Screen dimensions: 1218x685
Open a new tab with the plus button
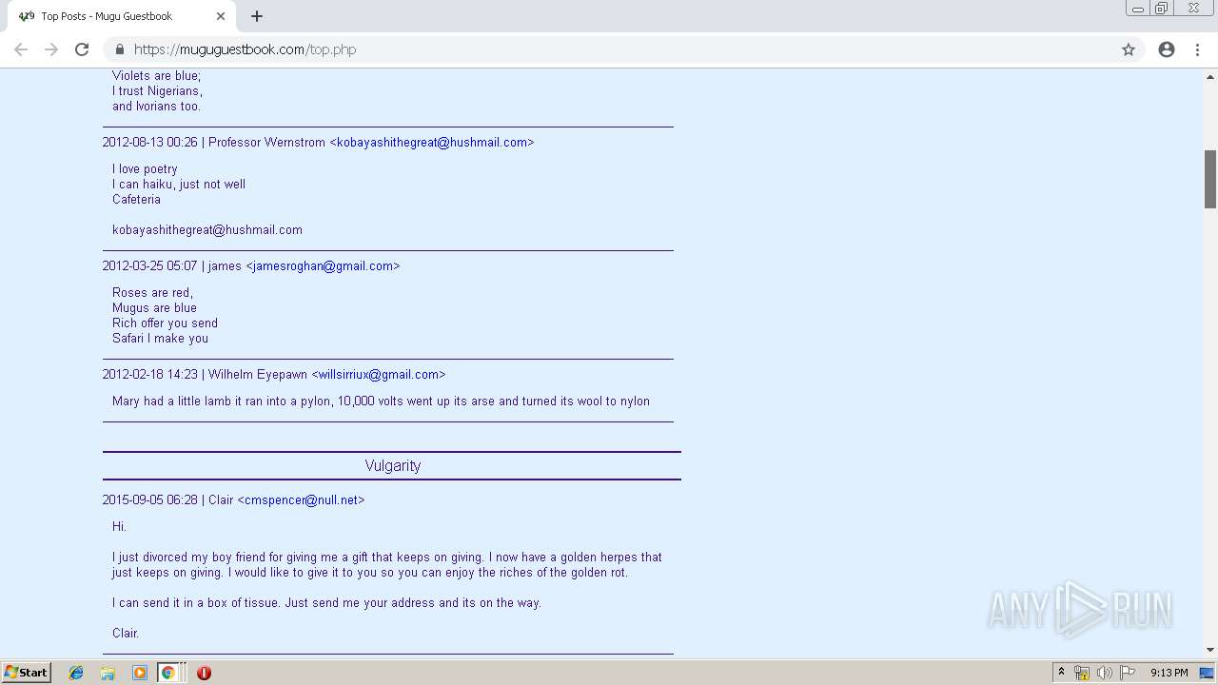(x=257, y=16)
